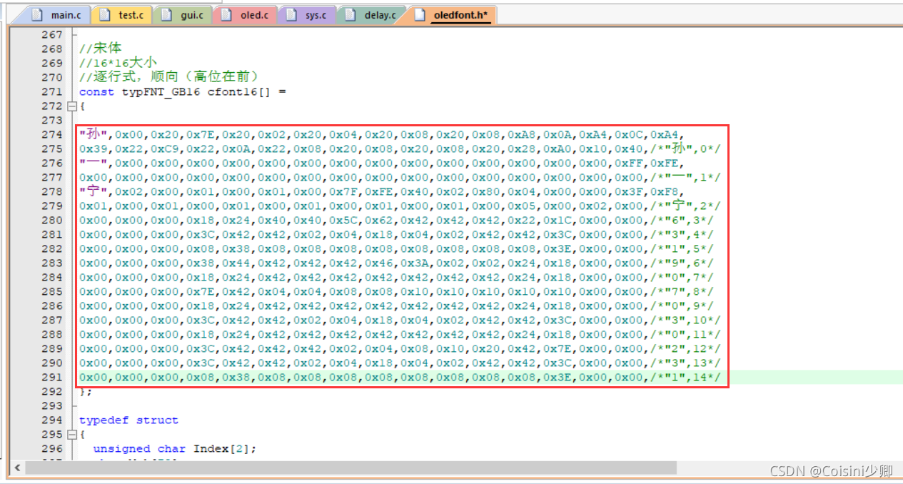The height and width of the screenshot is (484, 903).
Task: Activate the oledfont.h* tab
Action: click(x=453, y=14)
